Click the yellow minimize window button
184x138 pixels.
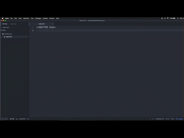point(3,20)
